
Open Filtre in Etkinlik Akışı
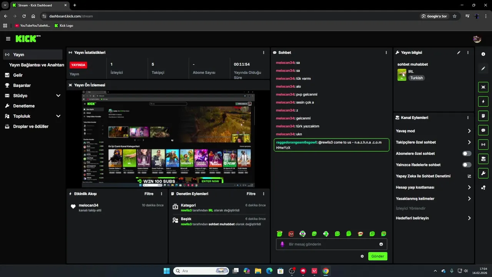149,194
